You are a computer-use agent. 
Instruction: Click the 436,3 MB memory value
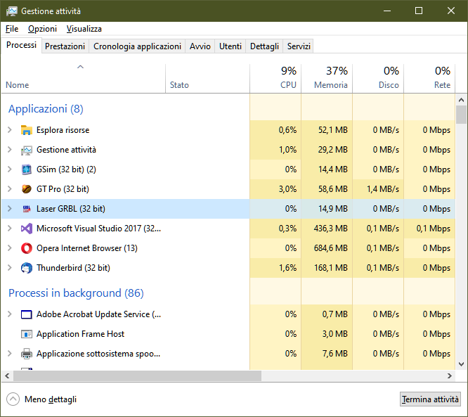click(331, 229)
